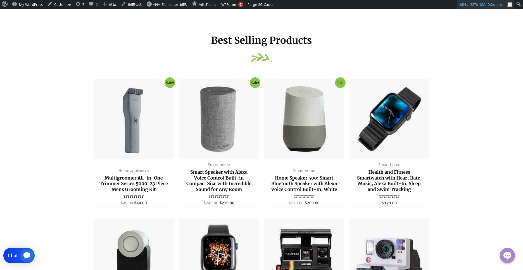Click the WordPress logo icon in admin bar
523x270 pixels.
[x=5, y=4]
